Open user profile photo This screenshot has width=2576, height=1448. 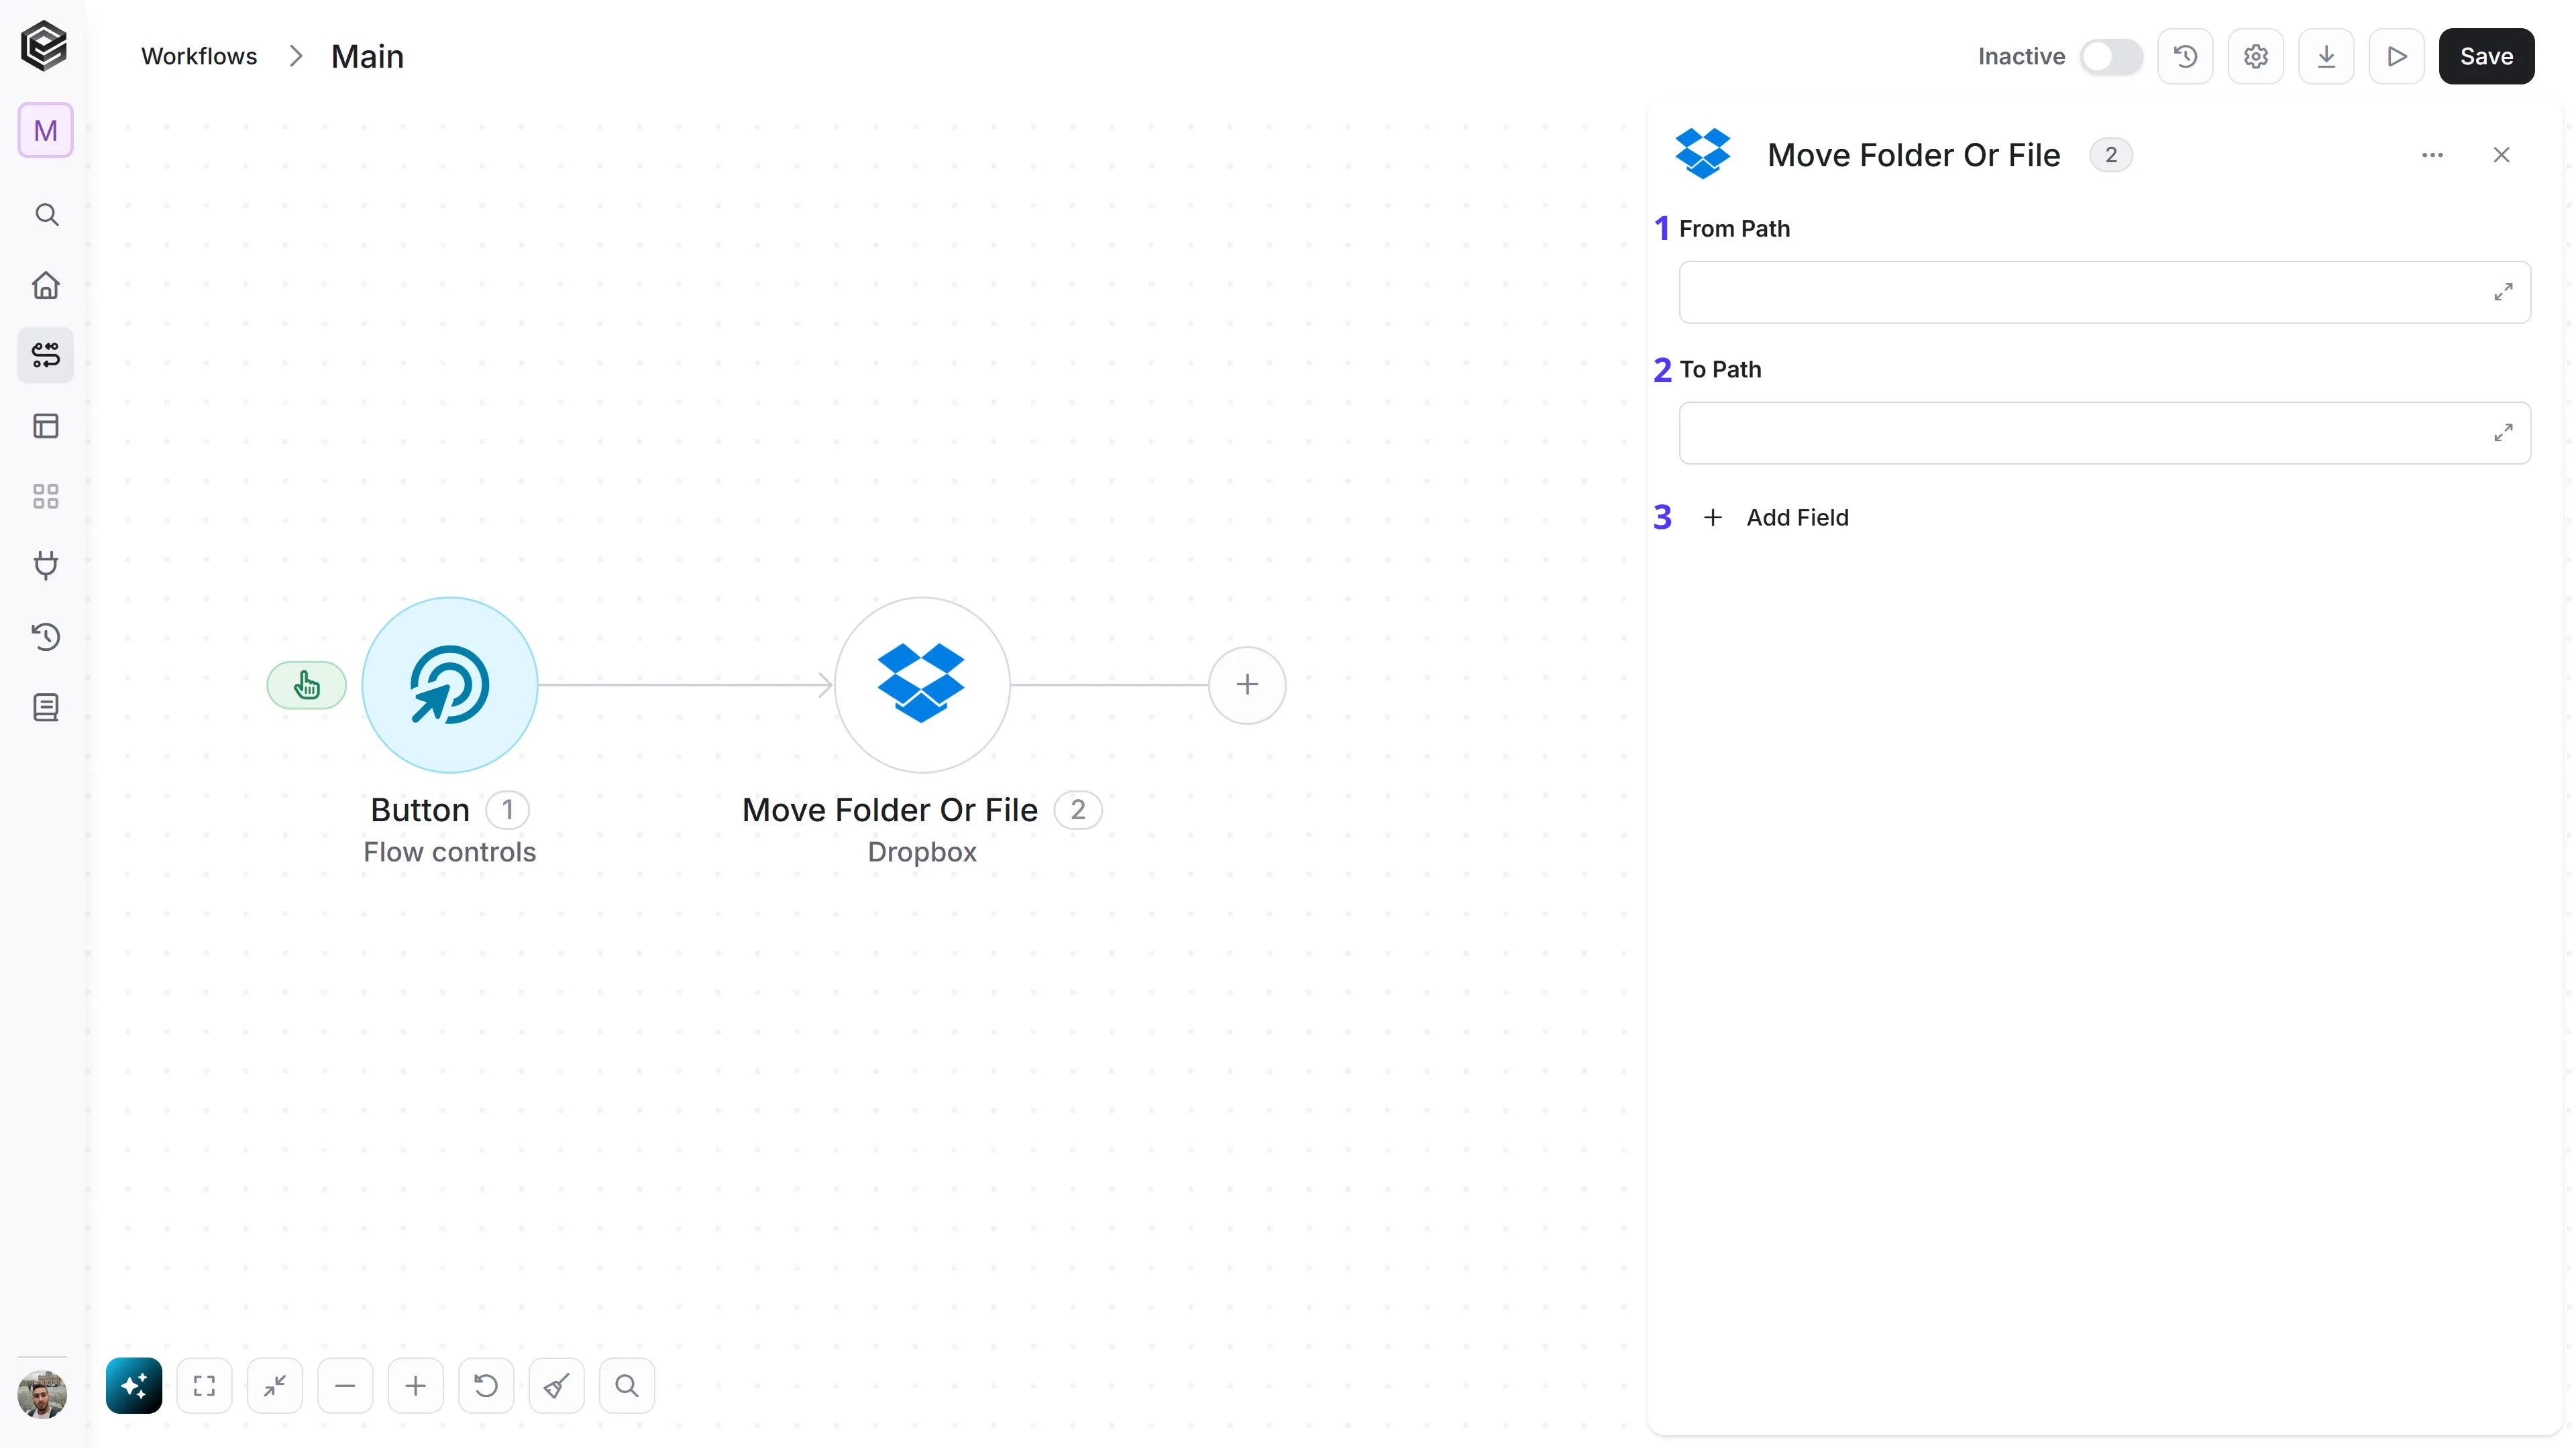[x=42, y=1395]
